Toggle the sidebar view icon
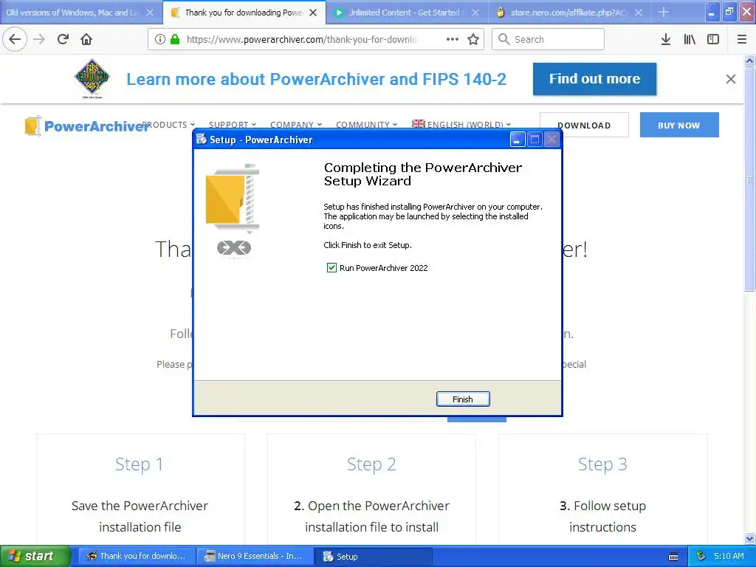Screen dimensions: 756x567 (x=713, y=39)
